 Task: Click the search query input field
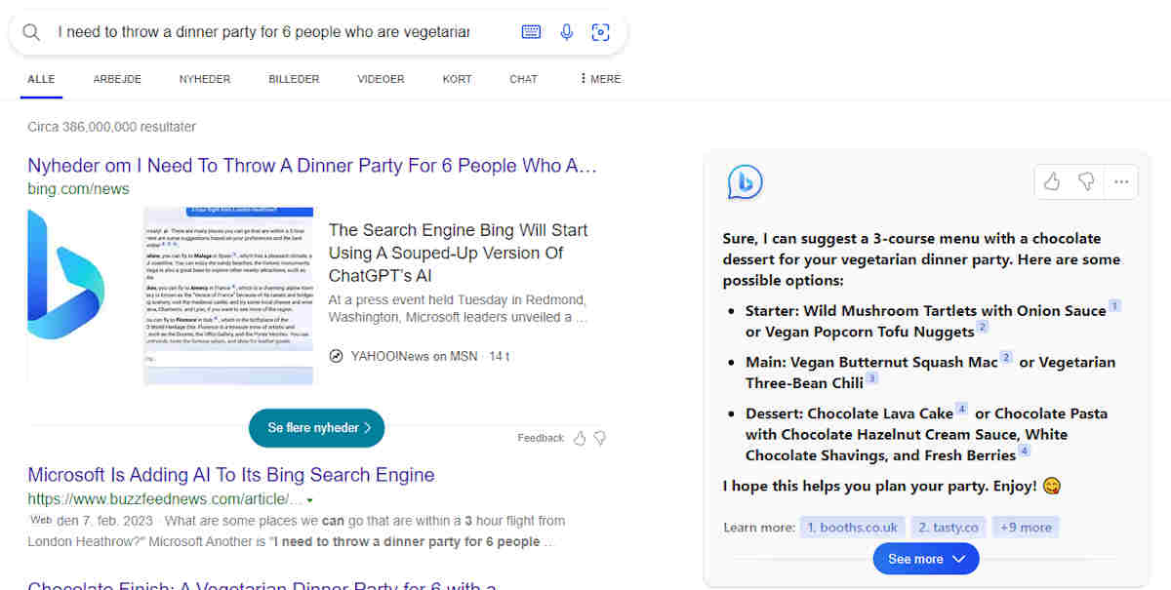point(263,32)
